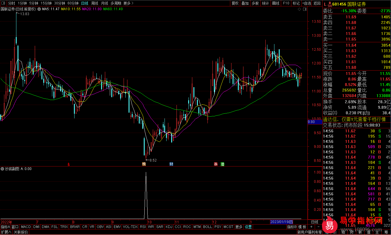Switch to the 月线 period tab

point(104,3)
